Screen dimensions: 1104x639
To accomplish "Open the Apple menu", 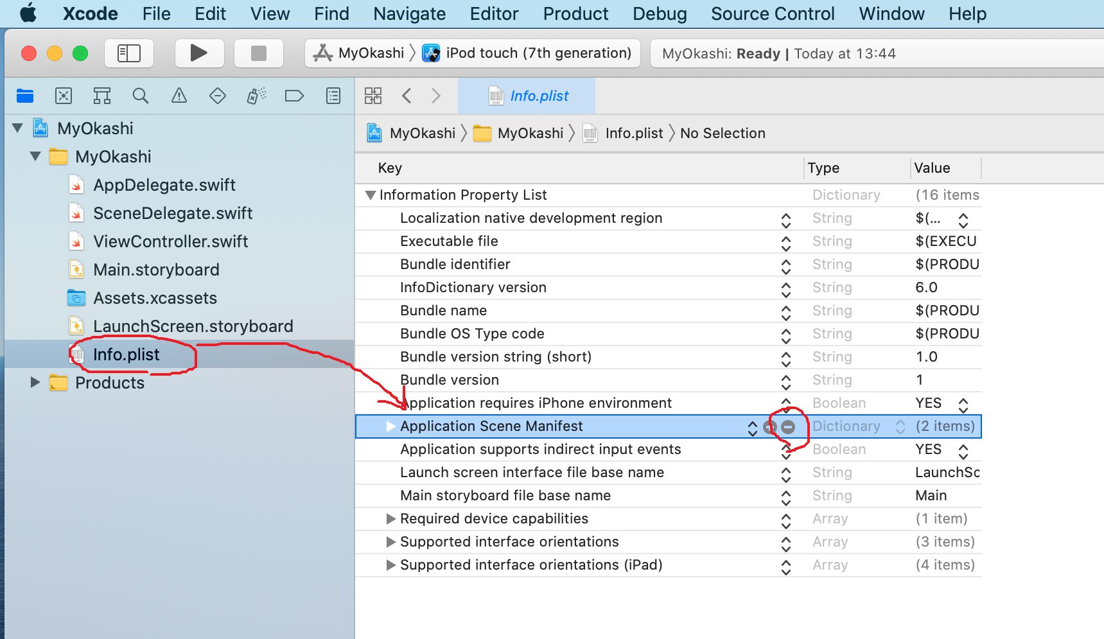I will coord(28,13).
